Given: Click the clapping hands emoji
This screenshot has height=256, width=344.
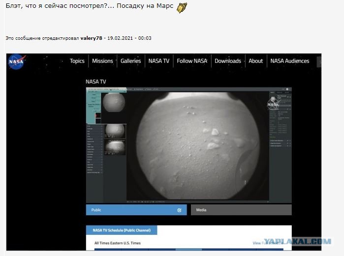Looking at the screenshot, I should 182,7.
